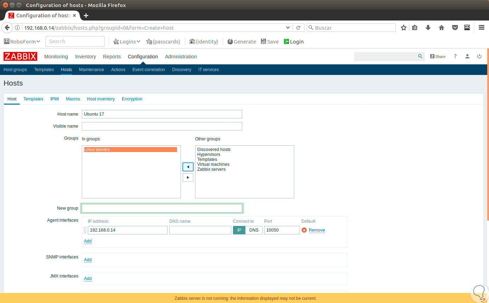Viewport: 489px width, 303px height.
Task: Go to IT services submenu
Action: coord(209,70)
